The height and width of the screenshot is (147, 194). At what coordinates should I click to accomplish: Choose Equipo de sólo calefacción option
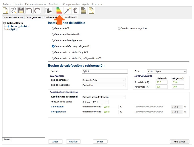(x=53, y=34)
